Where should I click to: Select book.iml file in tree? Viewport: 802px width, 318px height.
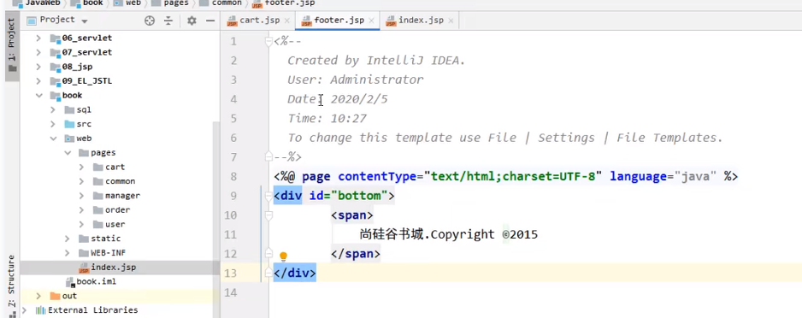tap(96, 281)
